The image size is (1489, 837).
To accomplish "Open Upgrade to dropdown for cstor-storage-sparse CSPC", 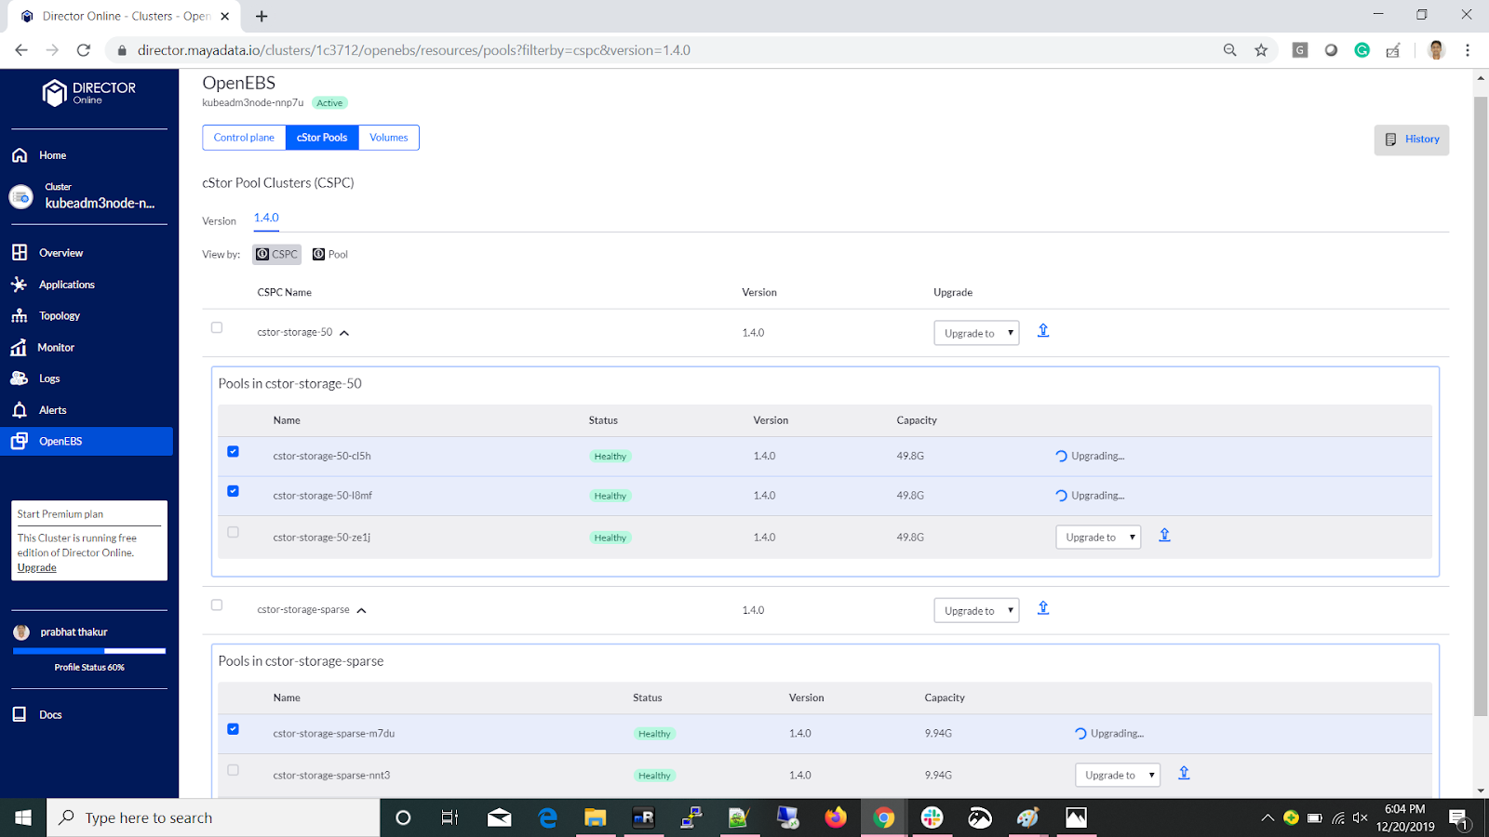I will coord(976,610).
